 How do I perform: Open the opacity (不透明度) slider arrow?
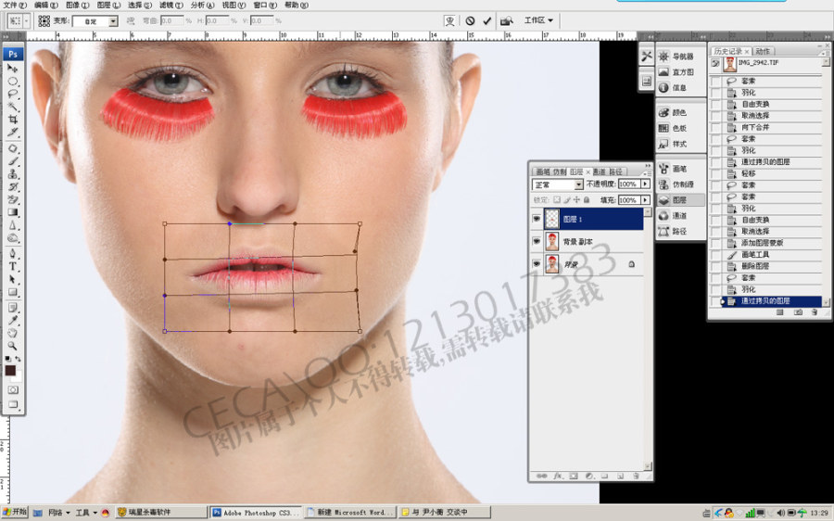pos(645,184)
